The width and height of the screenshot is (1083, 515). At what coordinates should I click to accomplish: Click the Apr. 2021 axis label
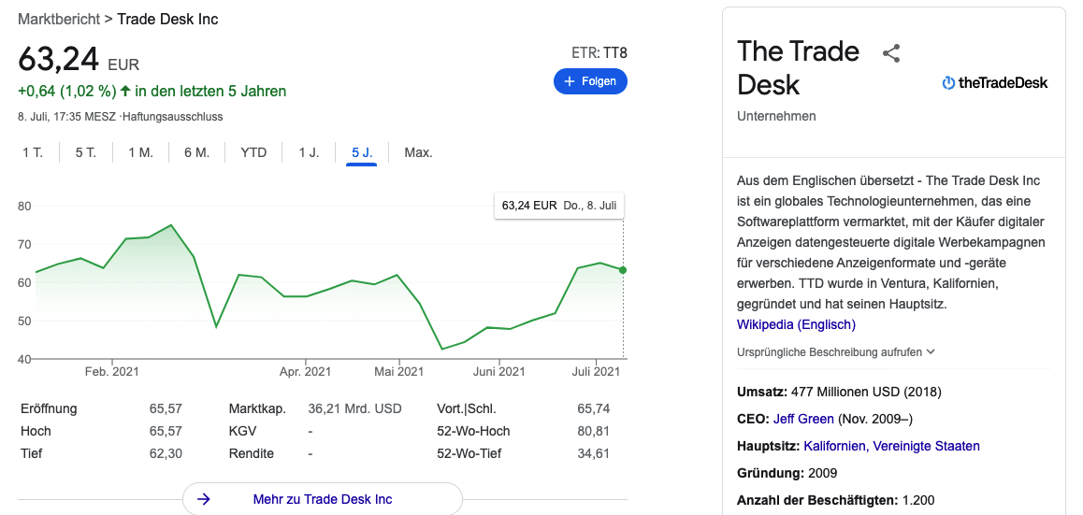point(305,371)
